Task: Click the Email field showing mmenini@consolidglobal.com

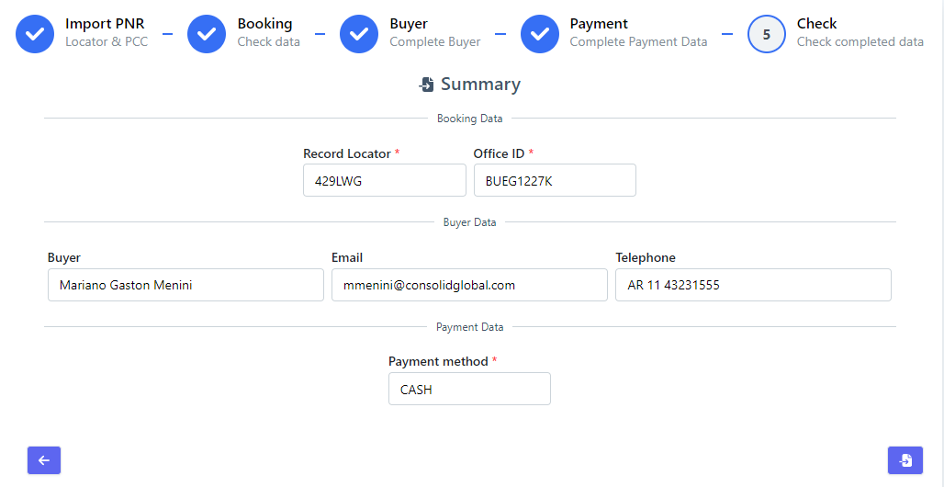Action: point(469,285)
